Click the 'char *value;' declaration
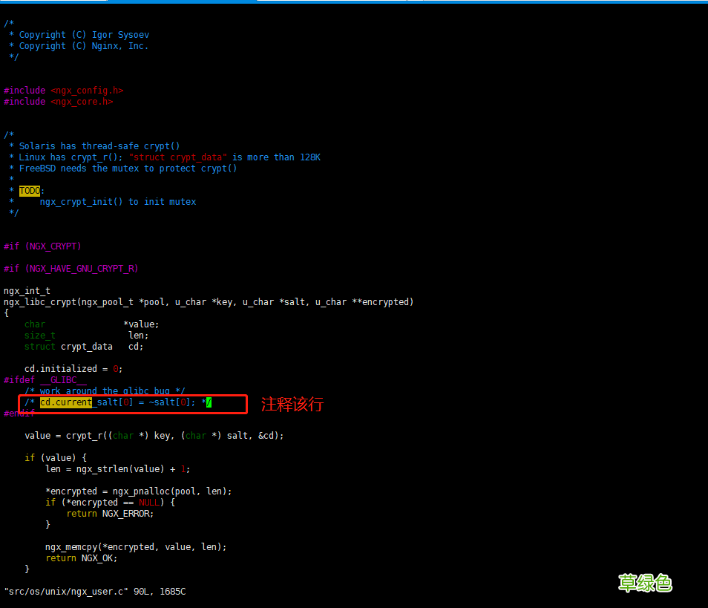The height and width of the screenshot is (608, 708). [92, 324]
